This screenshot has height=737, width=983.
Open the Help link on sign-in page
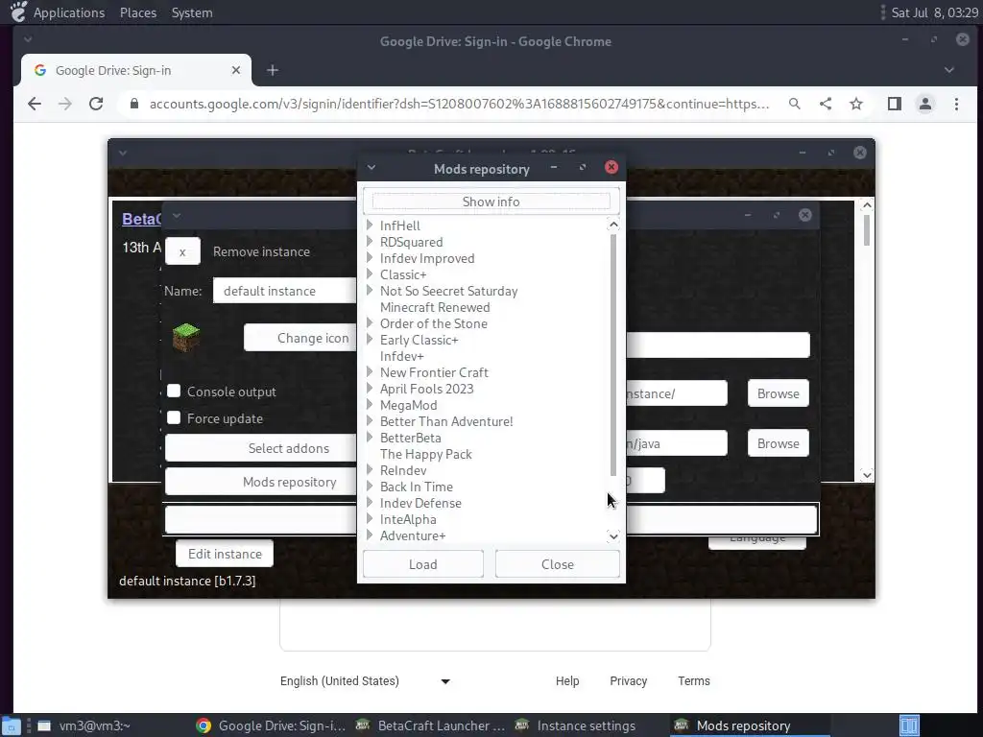566,681
